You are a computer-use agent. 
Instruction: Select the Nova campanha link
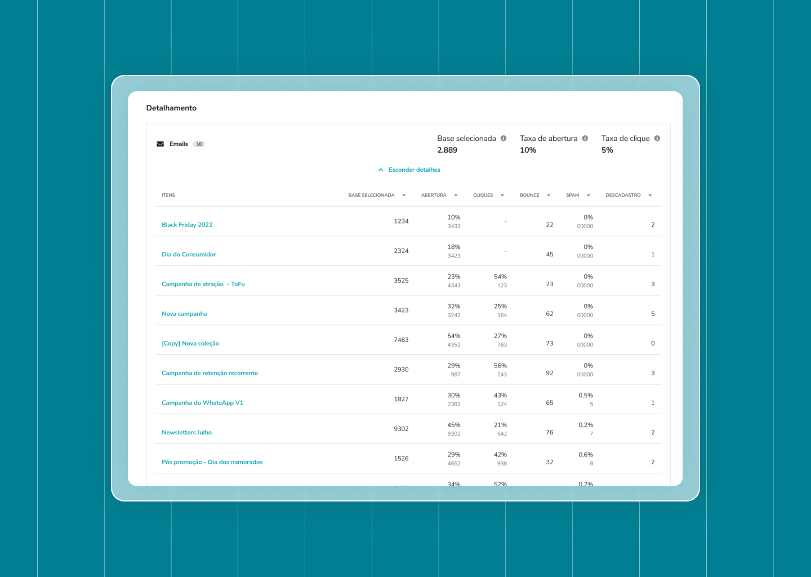[x=184, y=314]
